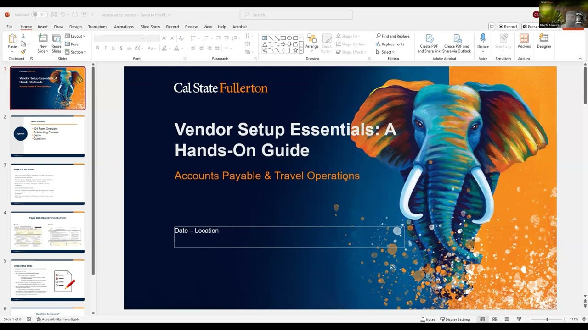Reset the slide layout with Reset
The image size is (588, 330).
[x=73, y=44]
